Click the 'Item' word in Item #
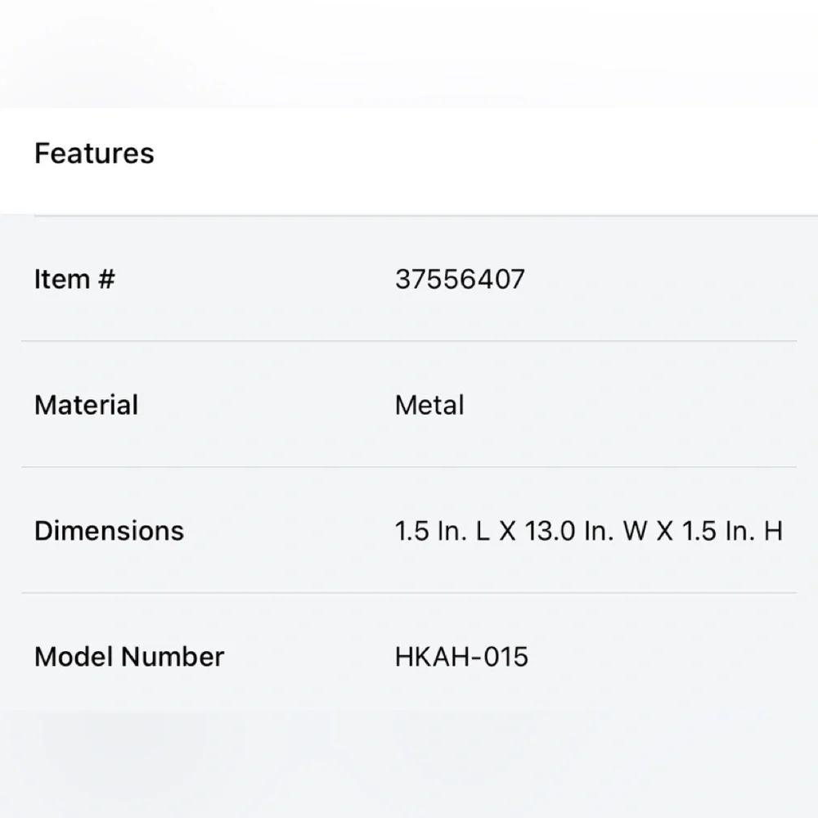Screen dimensions: 818x818 click(x=62, y=279)
